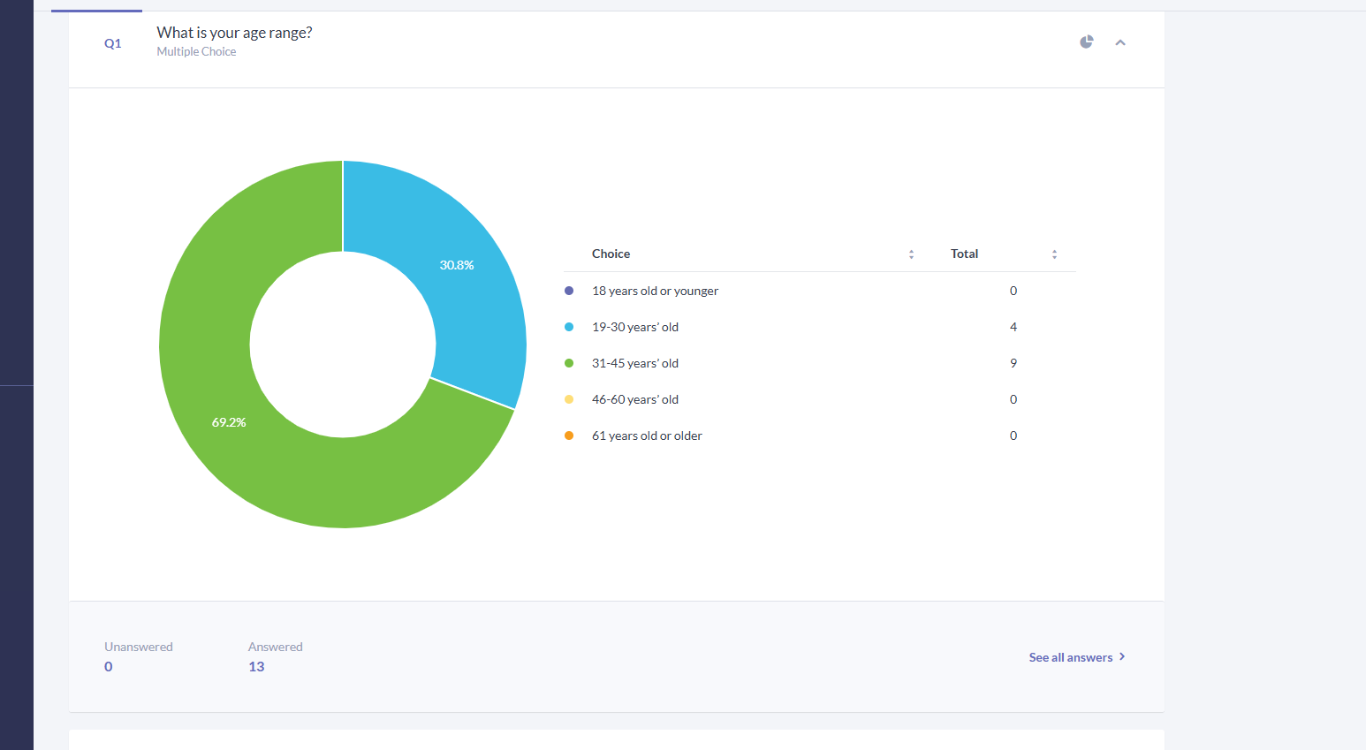Open See all answers link
Screen dimensions: 1366x750
[x=1070, y=657]
